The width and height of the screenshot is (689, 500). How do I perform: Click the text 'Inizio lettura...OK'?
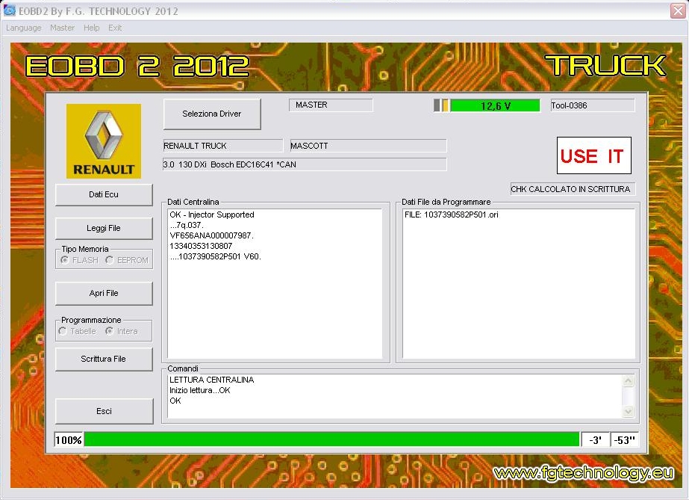pyautogui.click(x=200, y=390)
